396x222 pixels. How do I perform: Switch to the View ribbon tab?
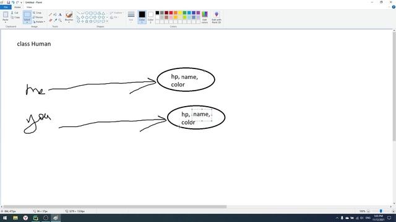(x=29, y=7)
